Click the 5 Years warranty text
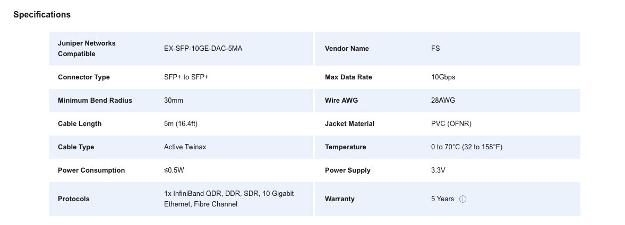The height and width of the screenshot is (225, 625). 442,199
